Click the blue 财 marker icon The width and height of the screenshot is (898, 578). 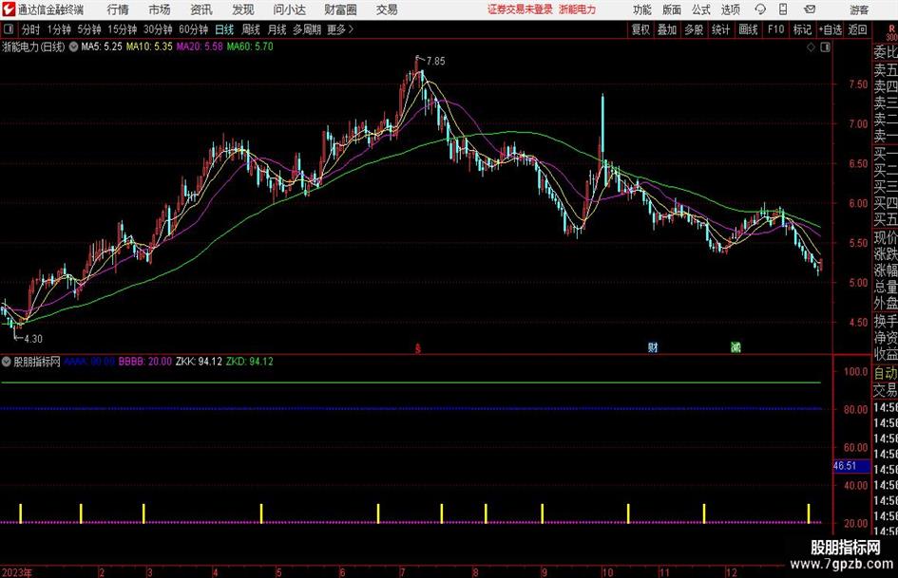pos(653,347)
